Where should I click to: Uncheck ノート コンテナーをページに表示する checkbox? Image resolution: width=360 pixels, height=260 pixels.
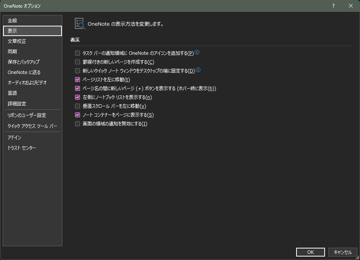(x=78, y=115)
